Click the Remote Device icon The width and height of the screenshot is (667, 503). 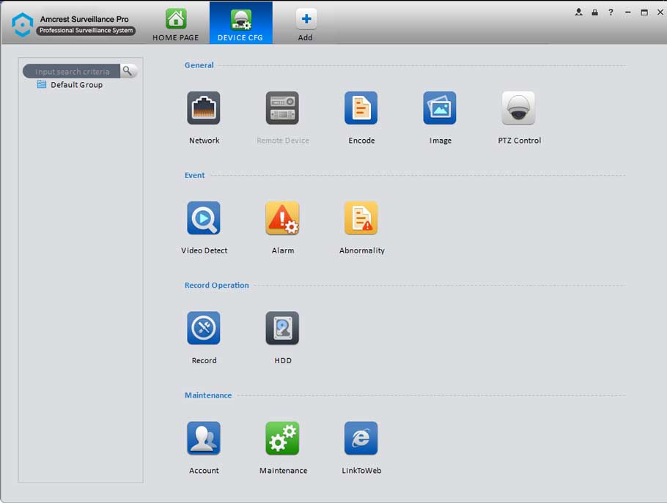tap(282, 108)
